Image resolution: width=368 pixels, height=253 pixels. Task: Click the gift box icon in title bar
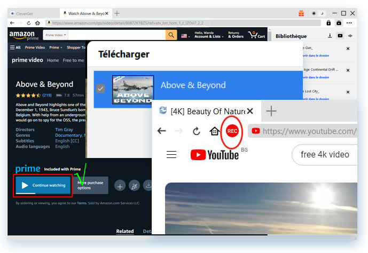pos(301,13)
